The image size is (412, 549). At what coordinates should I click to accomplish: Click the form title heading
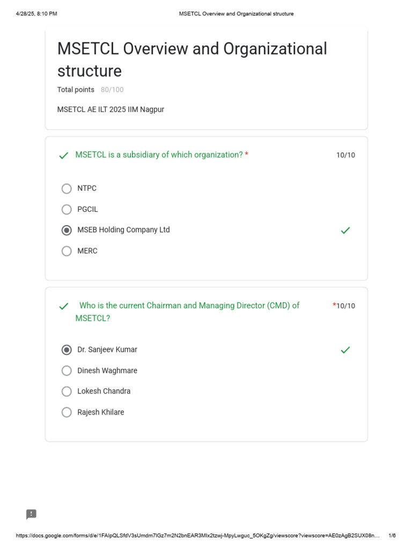(192, 60)
